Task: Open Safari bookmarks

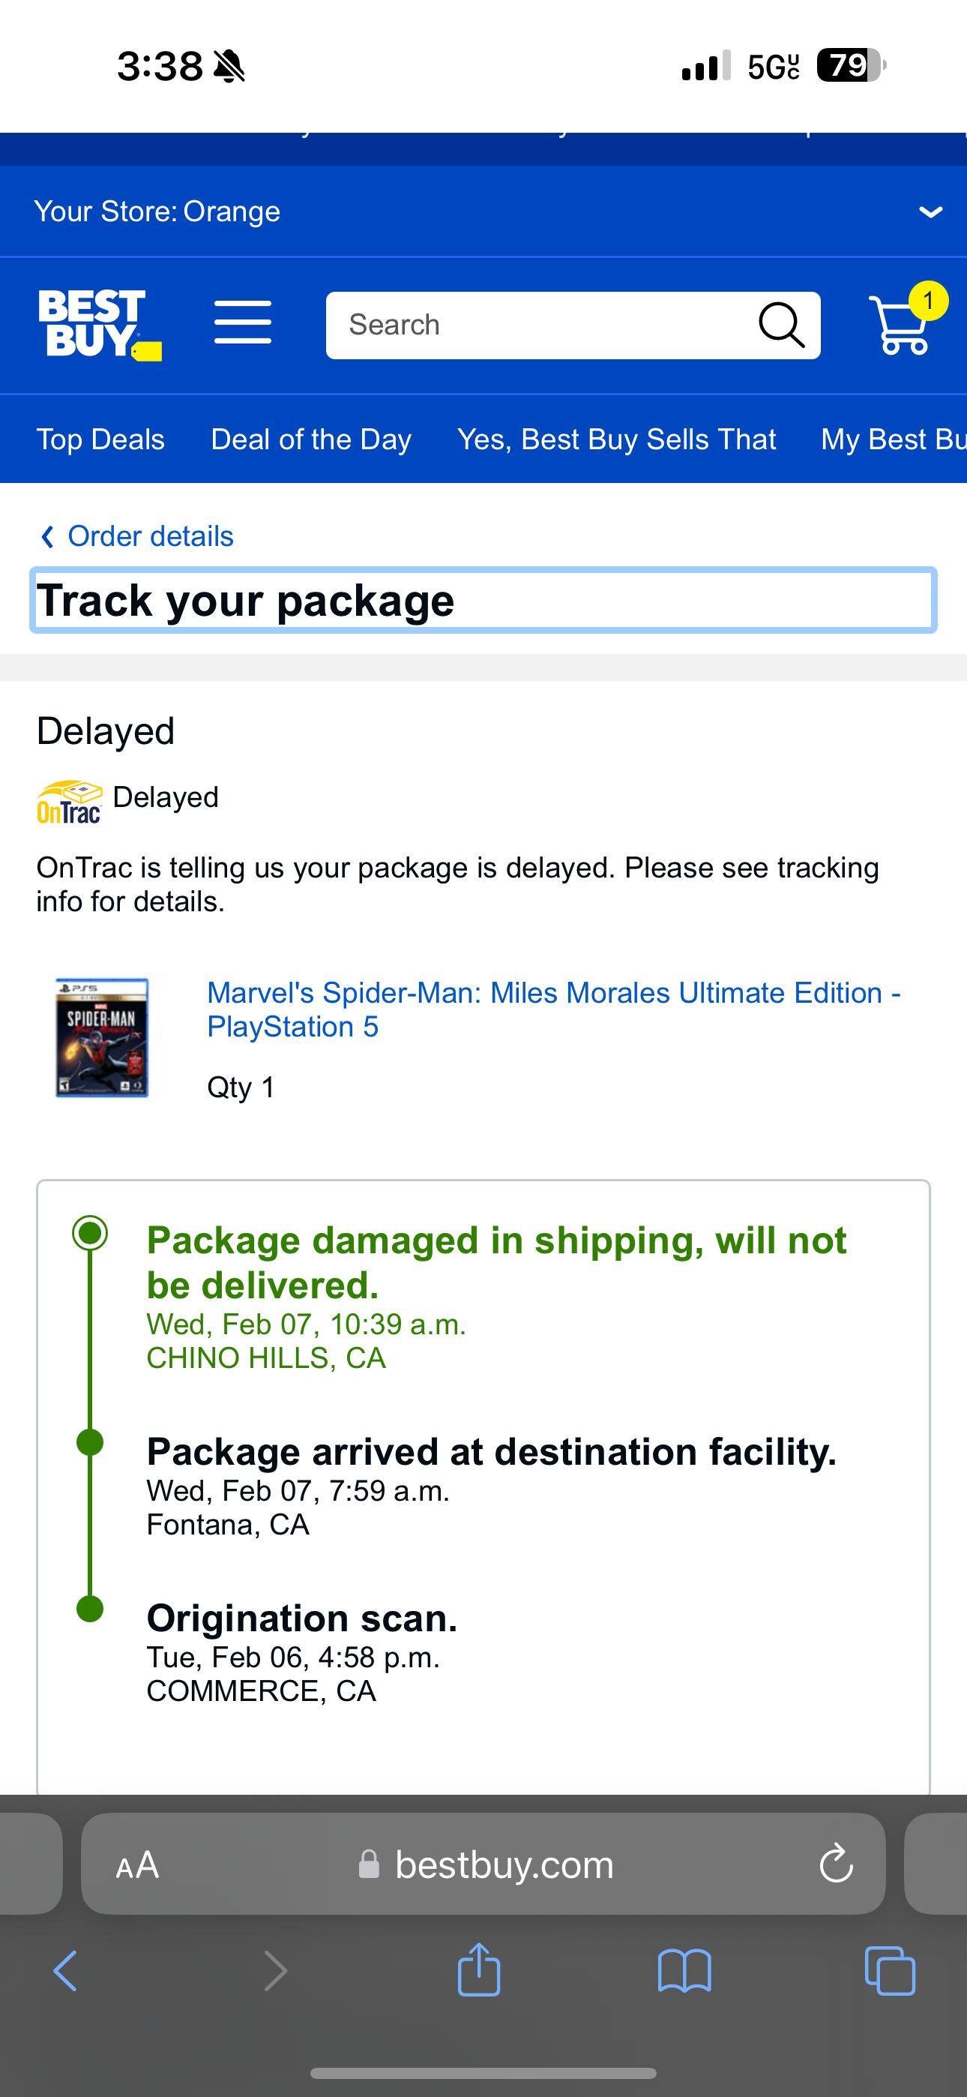Action: pos(684,1971)
